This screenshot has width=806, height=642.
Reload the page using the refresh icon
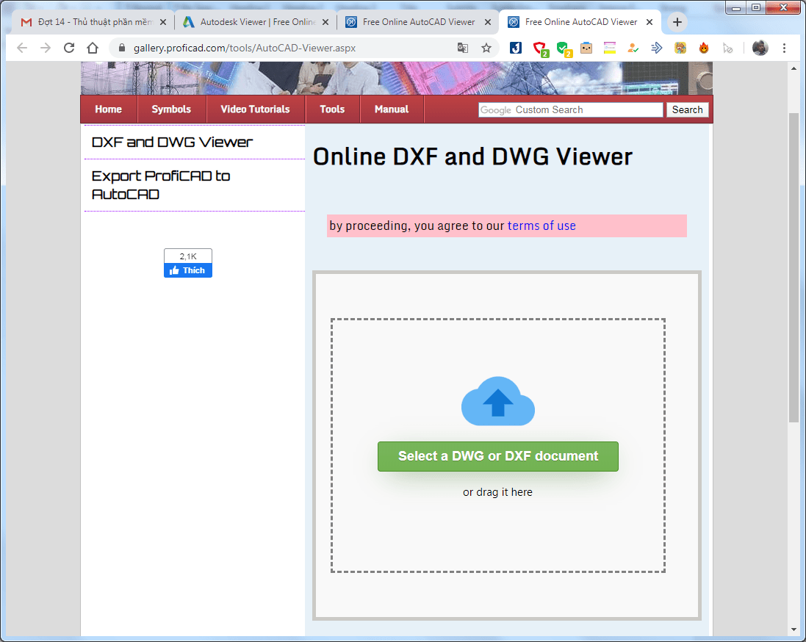(69, 48)
